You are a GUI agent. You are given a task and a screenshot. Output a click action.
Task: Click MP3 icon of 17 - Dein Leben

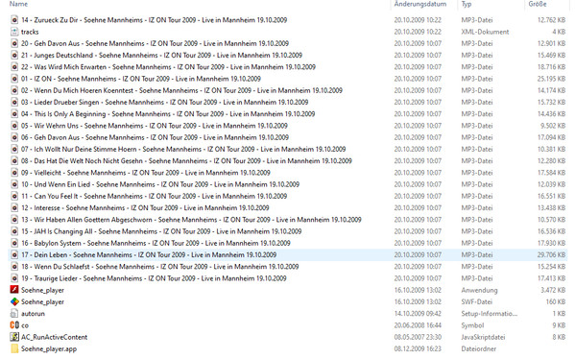point(14,254)
